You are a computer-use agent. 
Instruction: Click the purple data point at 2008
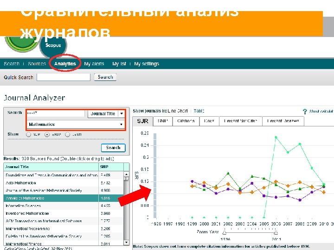click(x=300, y=200)
